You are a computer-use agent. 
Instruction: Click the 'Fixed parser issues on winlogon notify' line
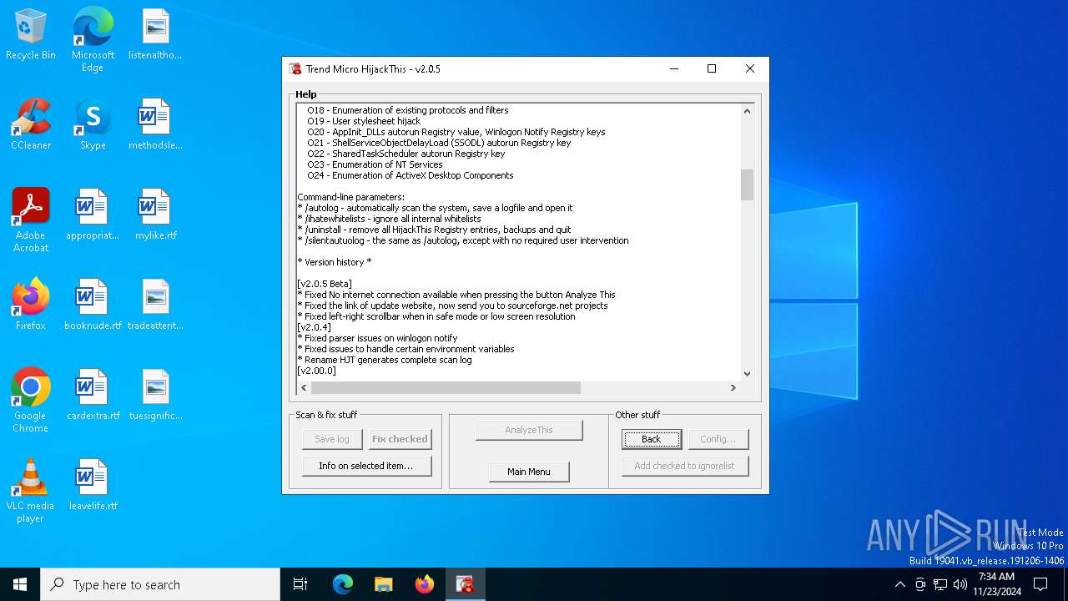click(x=378, y=338)
